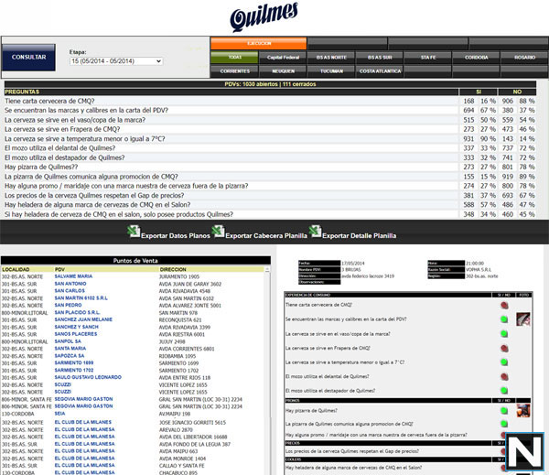Open SAN MARTIN 6102 S.R.L. point of sale

pos(81,298)
